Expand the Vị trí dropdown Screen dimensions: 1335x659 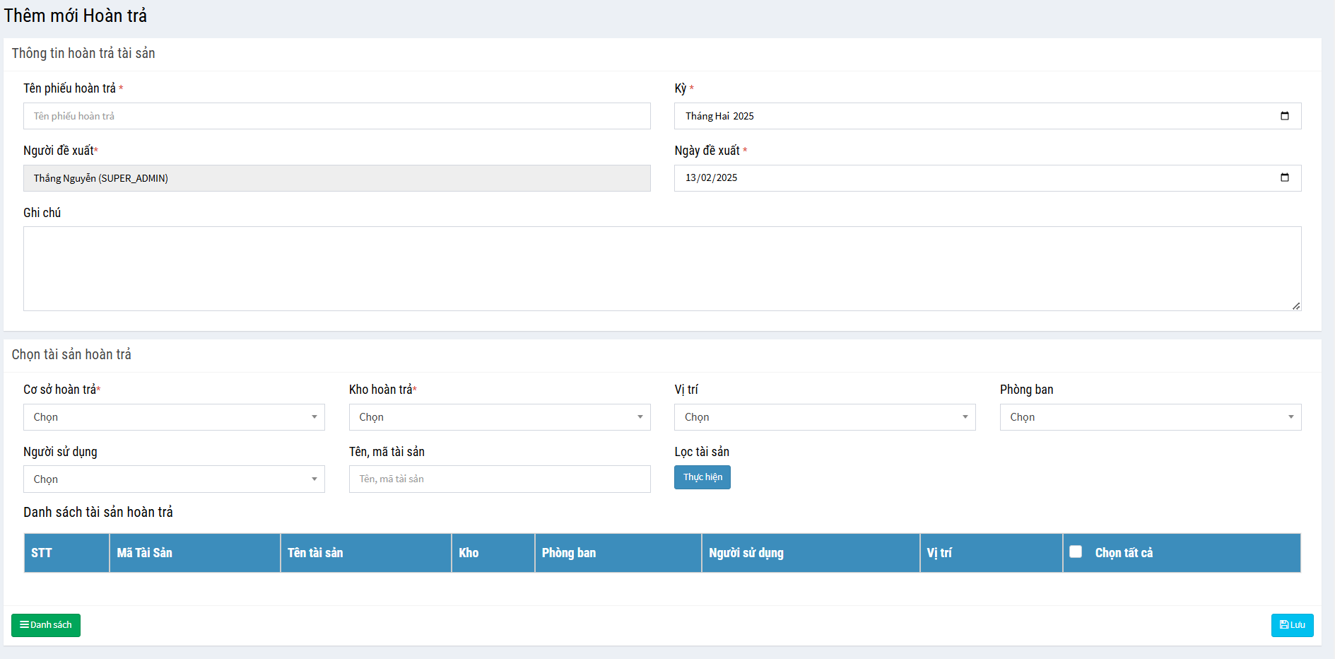pos(824,417)
